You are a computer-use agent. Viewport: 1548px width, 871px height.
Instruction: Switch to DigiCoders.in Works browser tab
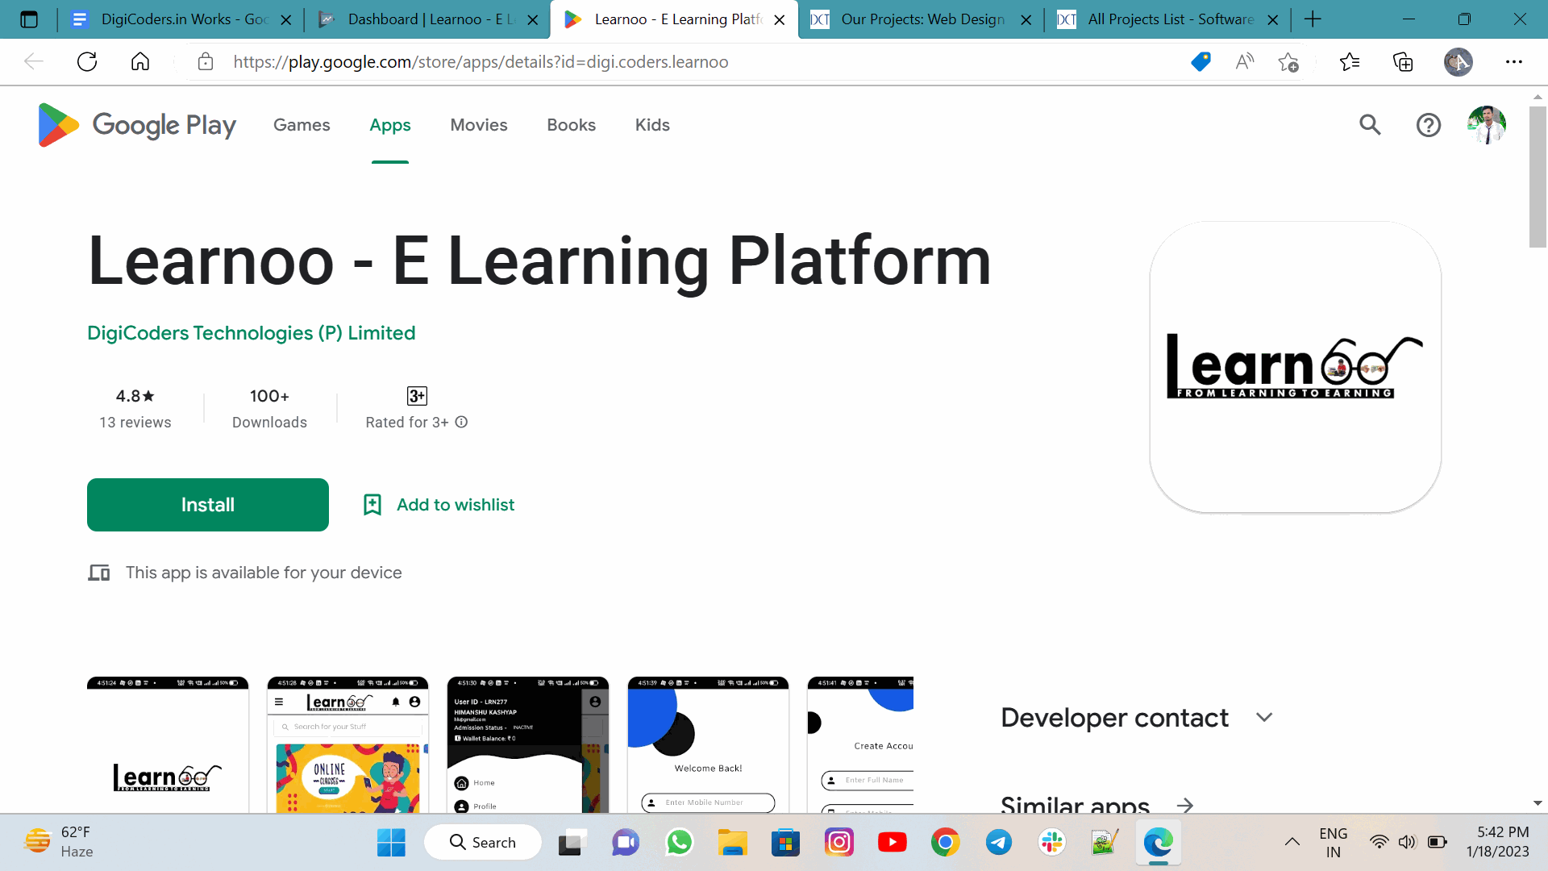[181, 19]
